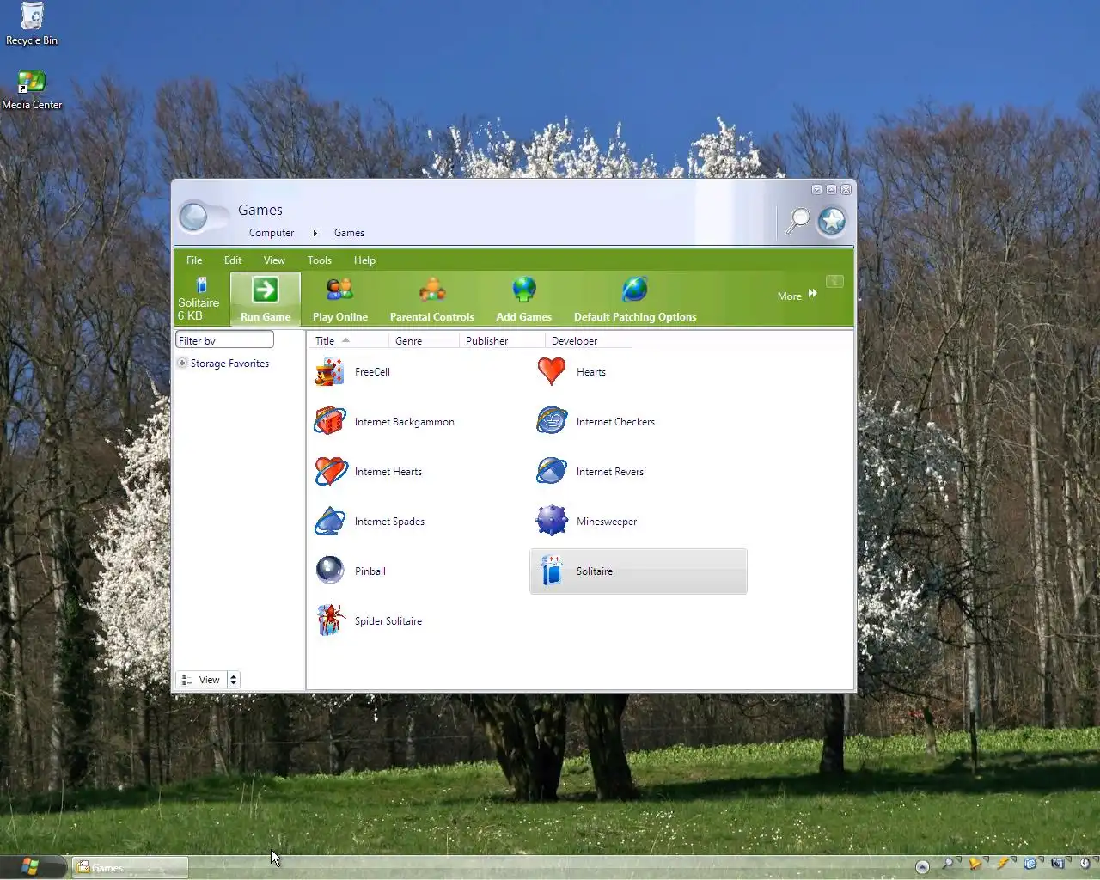Viewport: 1100px width, 880px height.
Task: Open Default Patching Options
Action: pos(635,298)
